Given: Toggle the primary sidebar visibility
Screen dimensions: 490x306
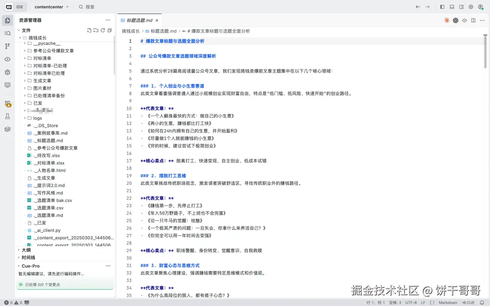Looking at the screenshot, I should coord(442,7).
